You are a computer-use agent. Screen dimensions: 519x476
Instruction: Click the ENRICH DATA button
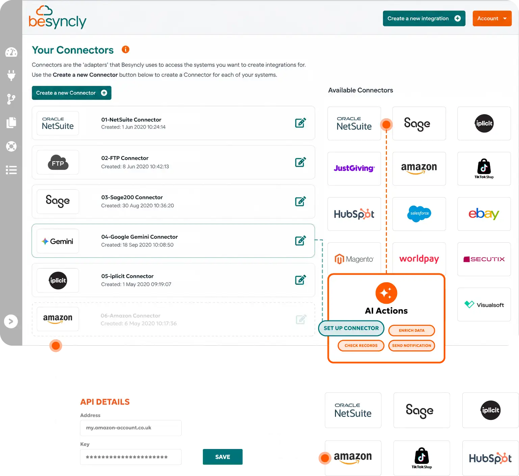tap(412, 330)
